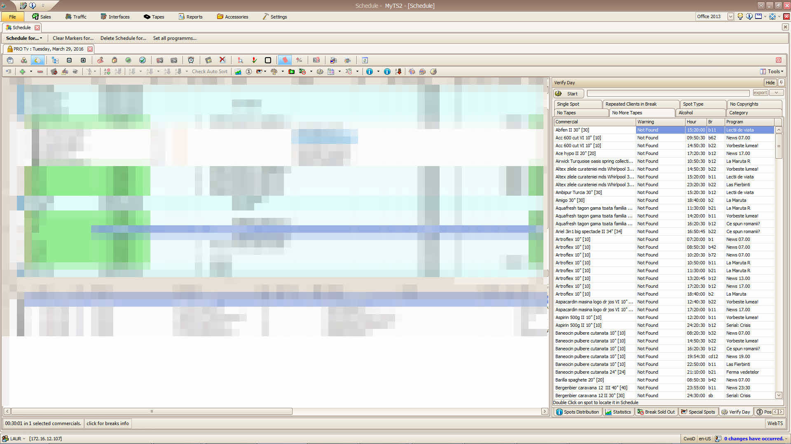
Task: Toggle the highlighted red marker button
Action: coord(284,60)
